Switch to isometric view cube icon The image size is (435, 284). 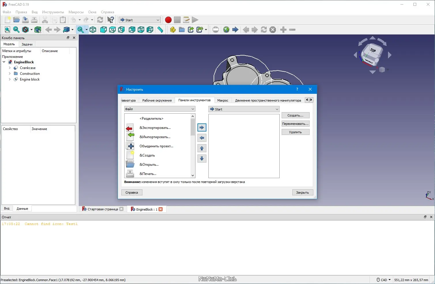pyautogui.click(x=93, y=30)
